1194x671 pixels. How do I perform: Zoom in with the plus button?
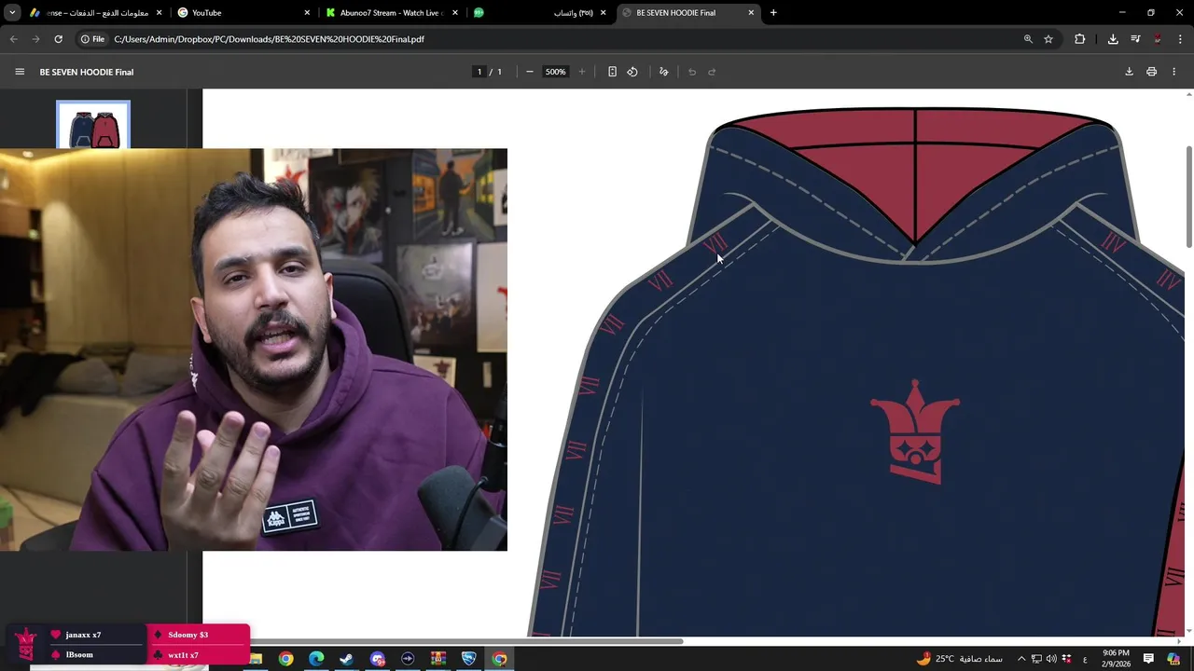pos(582,72)
